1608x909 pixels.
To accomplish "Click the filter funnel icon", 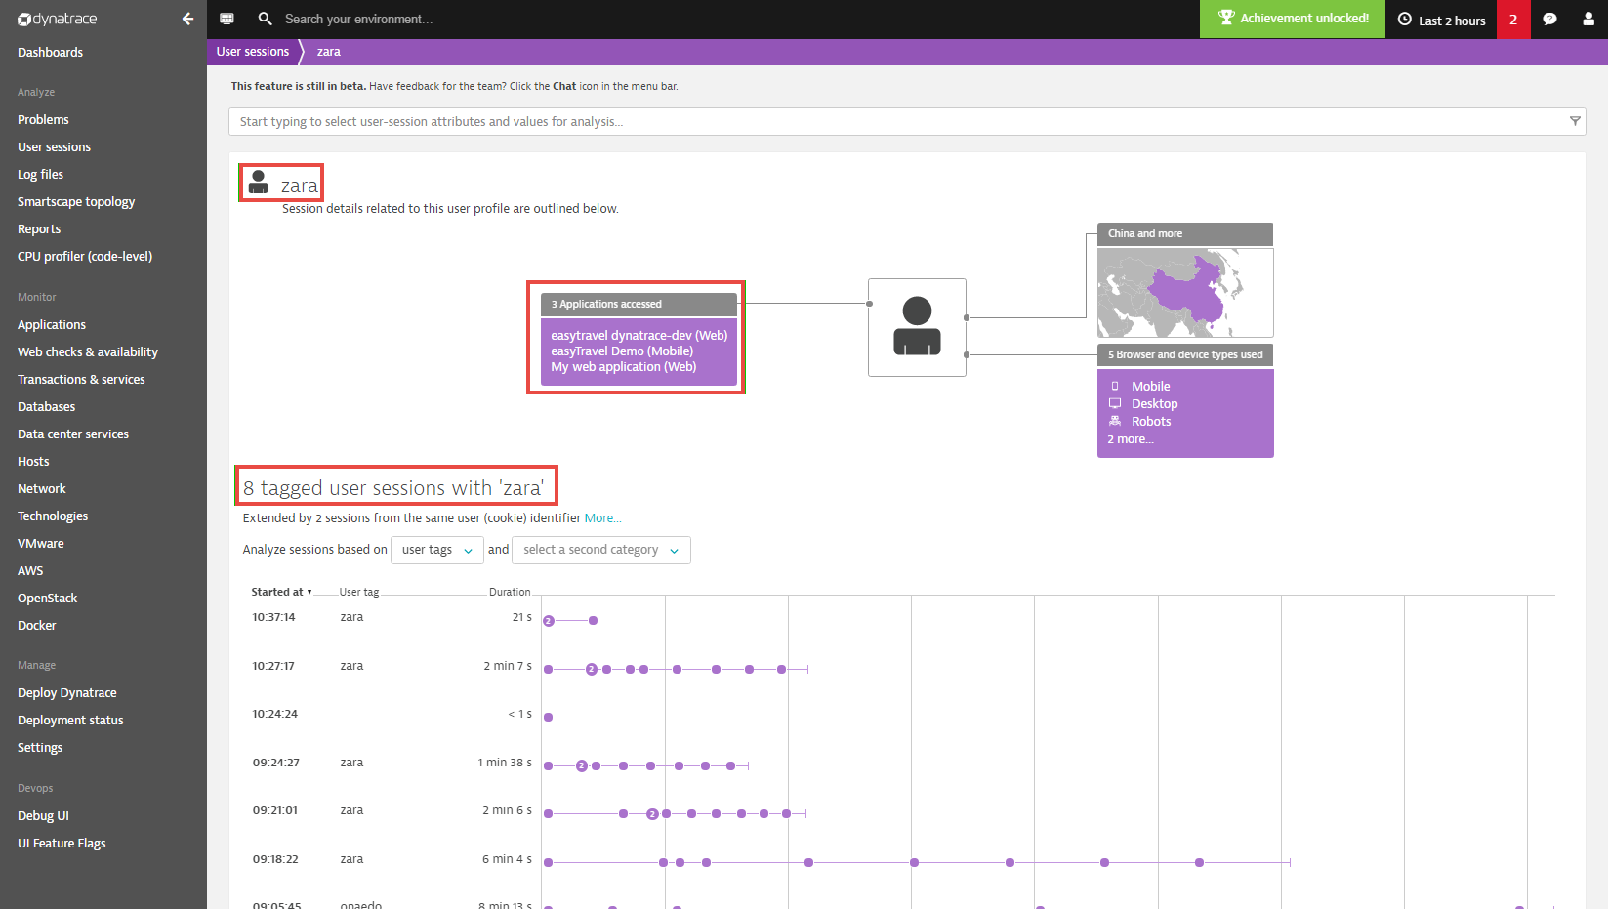I will click(x=1575, y=121).
